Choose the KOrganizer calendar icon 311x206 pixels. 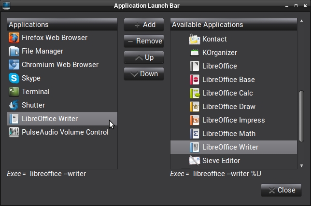coord(194,53)
